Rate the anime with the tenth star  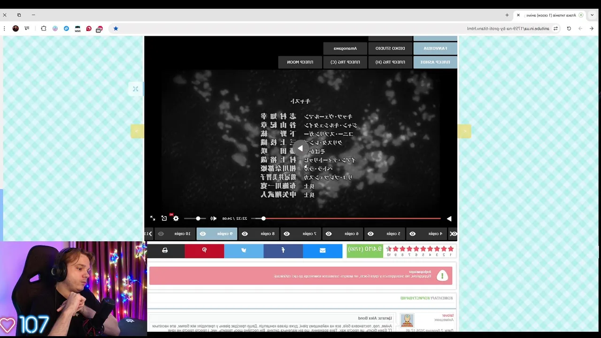tap(388, 249)
